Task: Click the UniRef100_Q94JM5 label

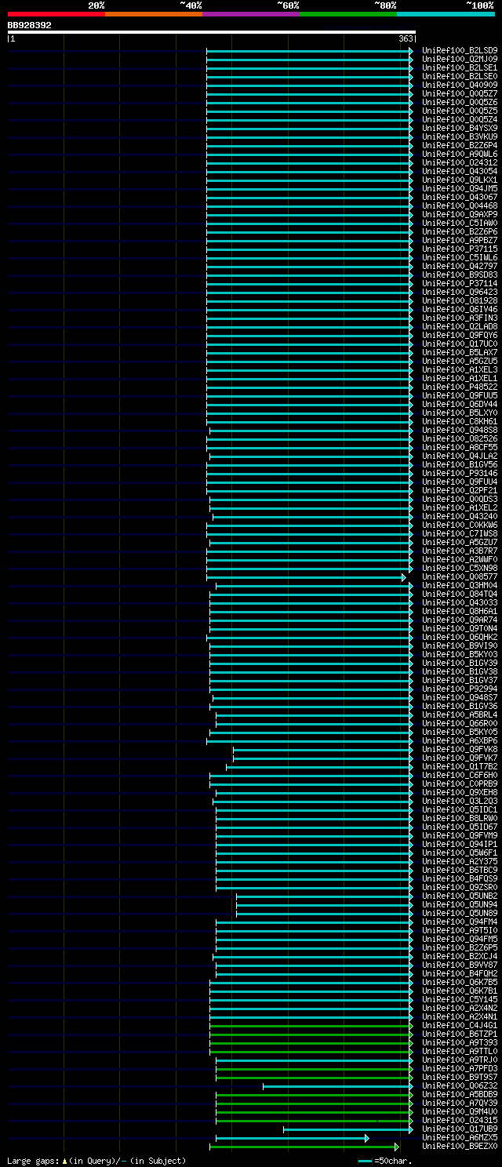Action: 460,188
